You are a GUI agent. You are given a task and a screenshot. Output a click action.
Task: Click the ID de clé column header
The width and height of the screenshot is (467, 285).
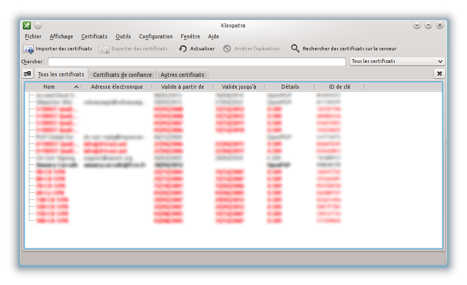(339, 87)
